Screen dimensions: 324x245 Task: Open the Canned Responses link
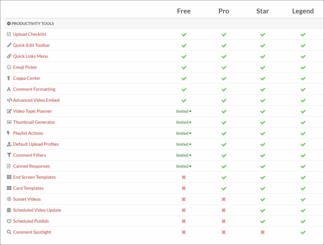pyautogui.click(x=31, y=166)
